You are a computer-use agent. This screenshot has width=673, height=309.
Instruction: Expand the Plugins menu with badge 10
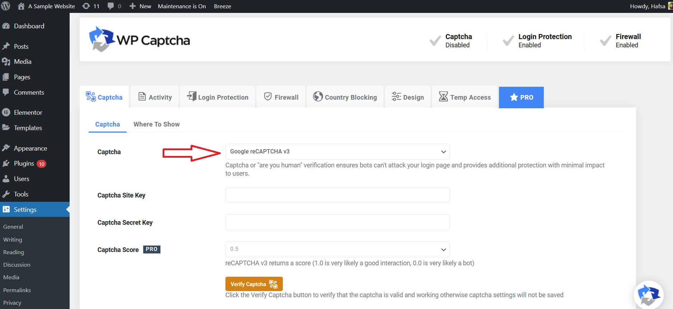pos(24,163)
